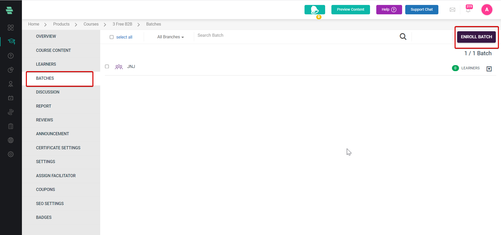Toggle the select all checkbox

(x=112, y=37)
